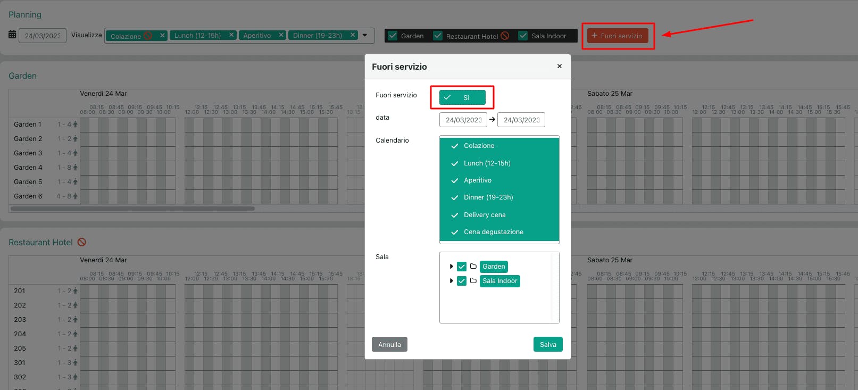Deselect Aperitivo in Calendario list

[499, 180]
